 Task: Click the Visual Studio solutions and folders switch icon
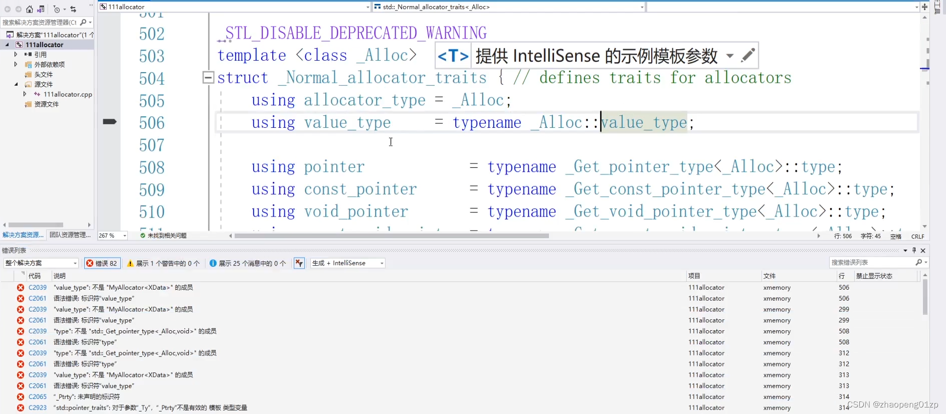[41, 9]
